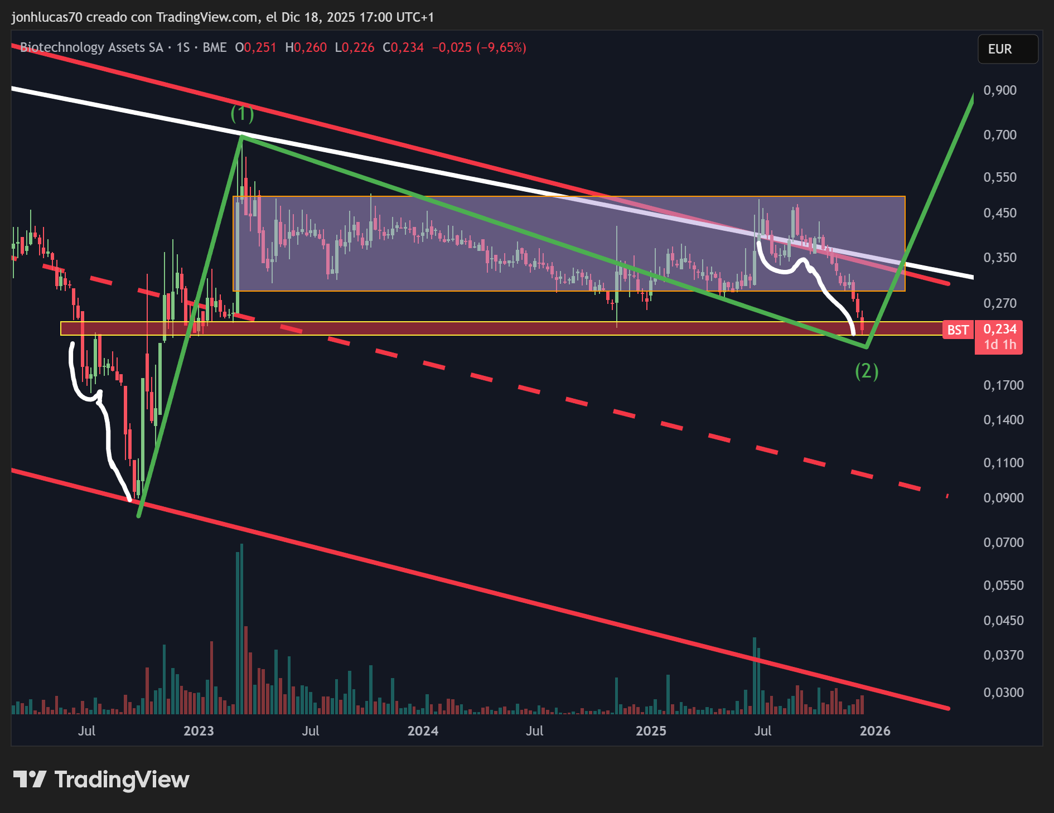Click the Biotechnology Assets SA symbol title

pos(91,47)
